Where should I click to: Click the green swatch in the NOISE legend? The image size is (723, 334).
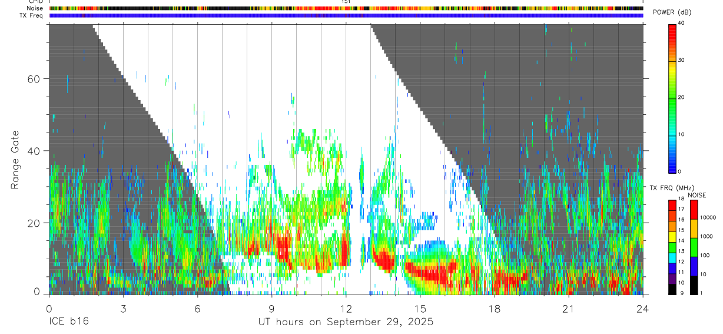click(694, 247)
